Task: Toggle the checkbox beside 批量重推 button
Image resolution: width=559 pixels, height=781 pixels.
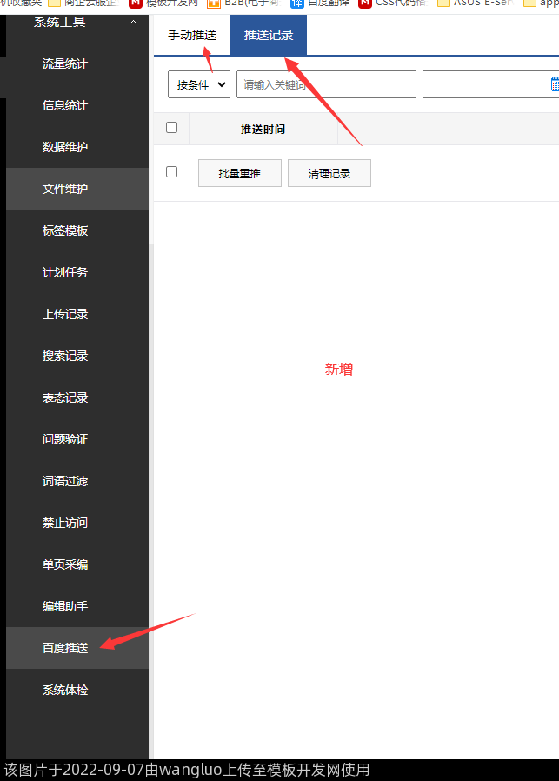Action: (171, 172)
